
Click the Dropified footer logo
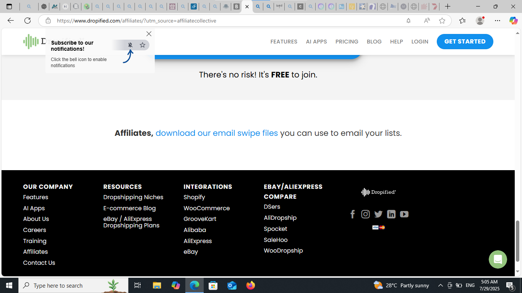click(379, 192)
